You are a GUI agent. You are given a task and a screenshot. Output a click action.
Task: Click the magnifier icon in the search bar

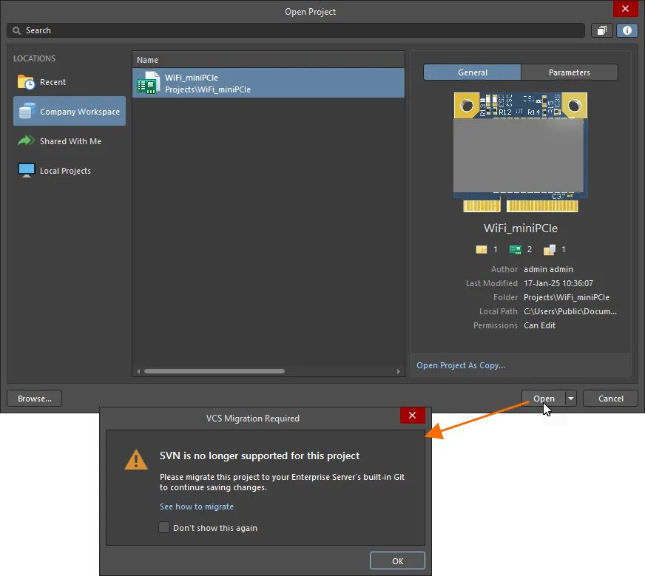(16, 30)
